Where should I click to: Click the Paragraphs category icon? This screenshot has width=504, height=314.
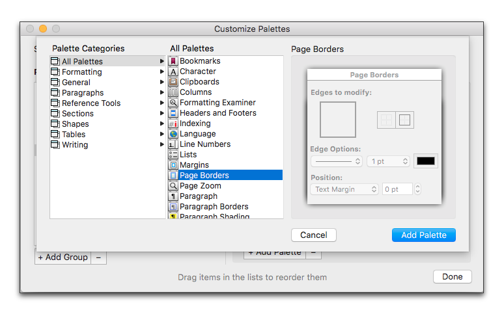(55, 93)
